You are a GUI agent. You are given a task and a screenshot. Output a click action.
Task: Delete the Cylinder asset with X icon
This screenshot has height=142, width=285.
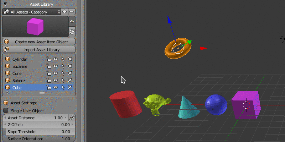click(x=70, y=59)
